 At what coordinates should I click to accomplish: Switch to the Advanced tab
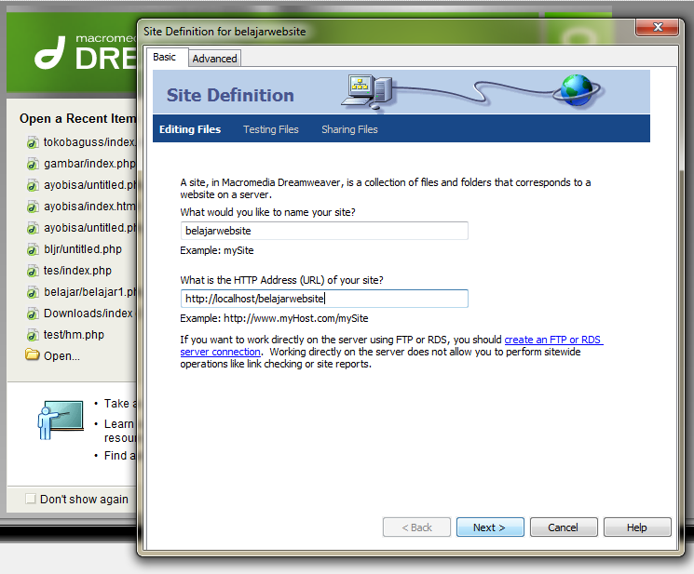click(x=214, y=59)
